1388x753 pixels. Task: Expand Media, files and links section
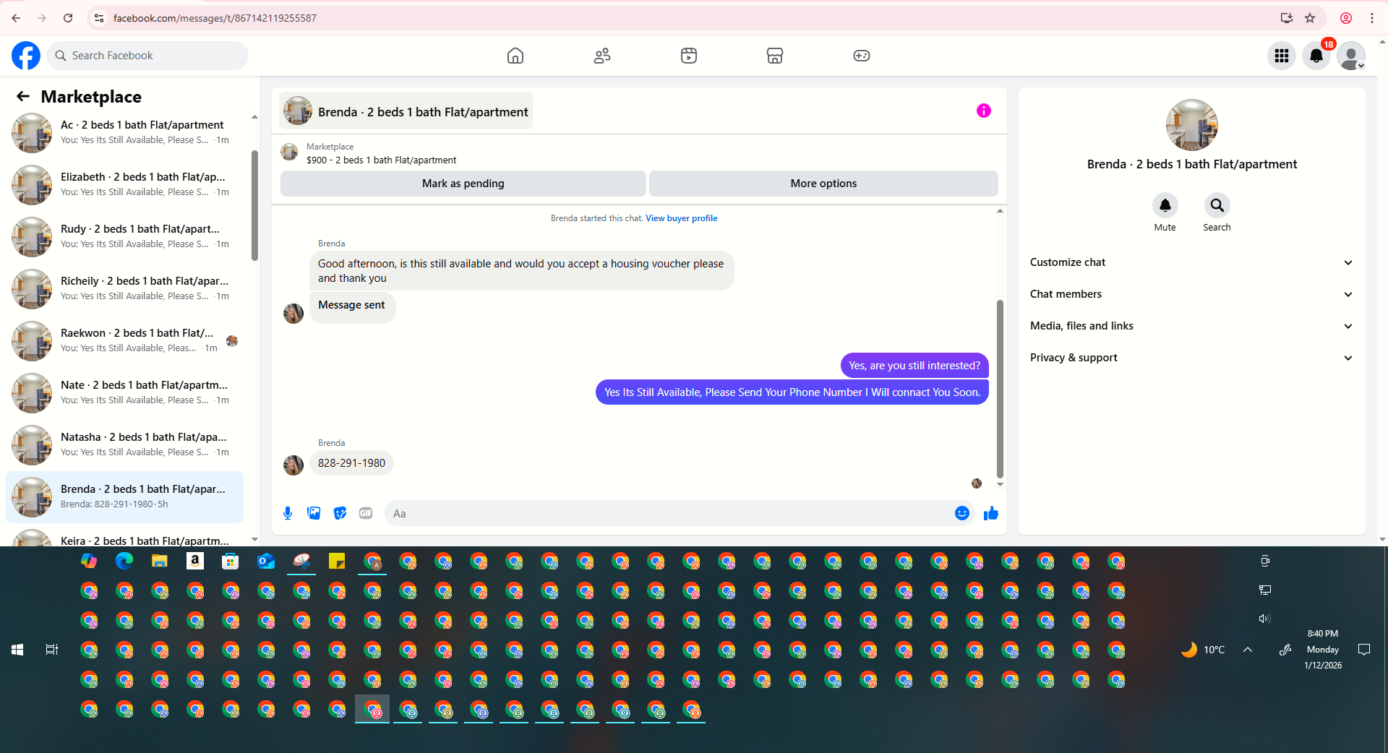pos(1191,326)
